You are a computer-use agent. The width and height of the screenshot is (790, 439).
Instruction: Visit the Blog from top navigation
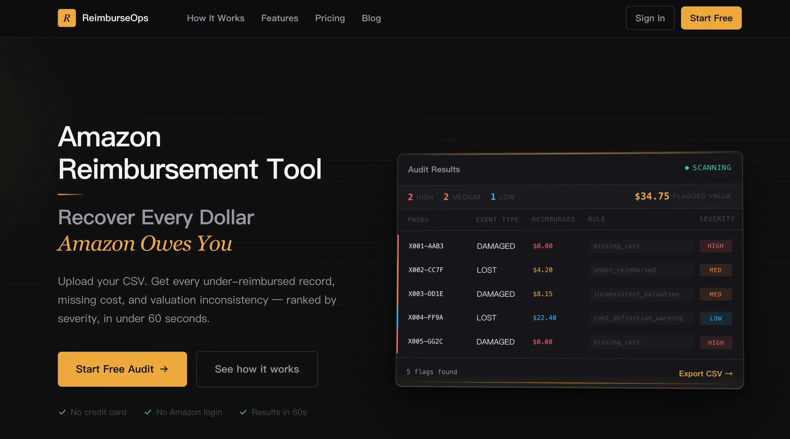click(371, 18)
